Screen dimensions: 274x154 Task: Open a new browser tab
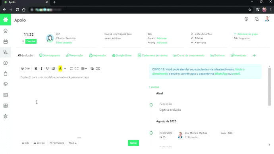54,2
